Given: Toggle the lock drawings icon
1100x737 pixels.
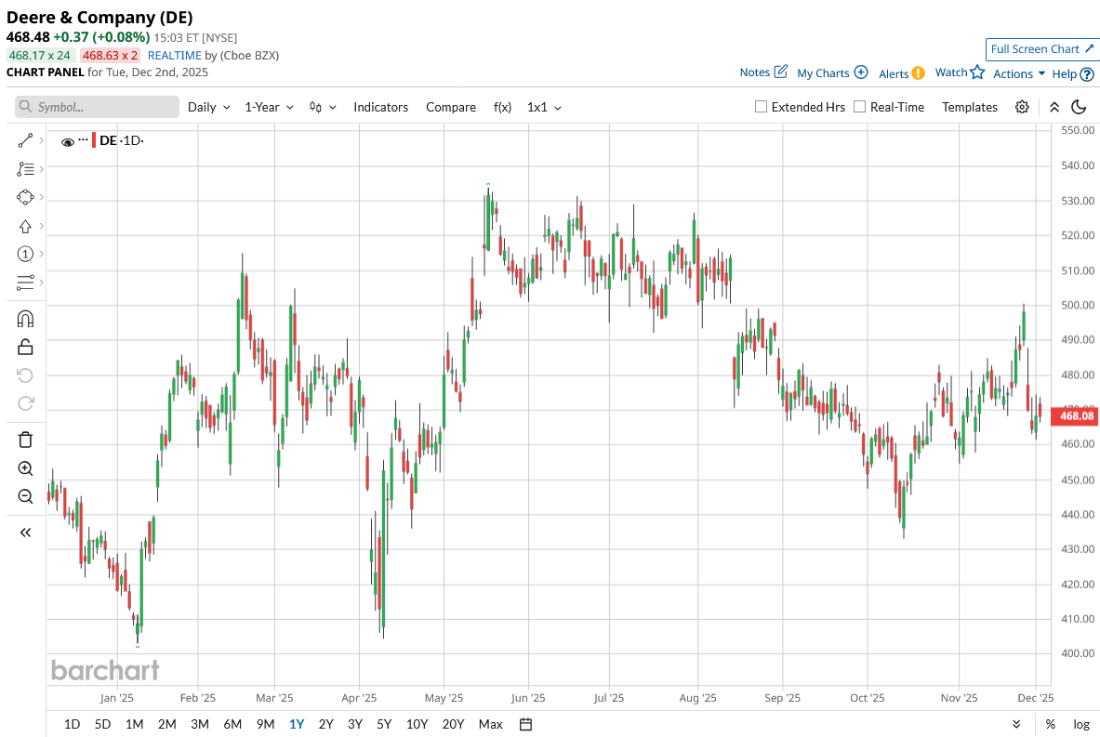Looking at the screenshot, I should pos(25,347).
